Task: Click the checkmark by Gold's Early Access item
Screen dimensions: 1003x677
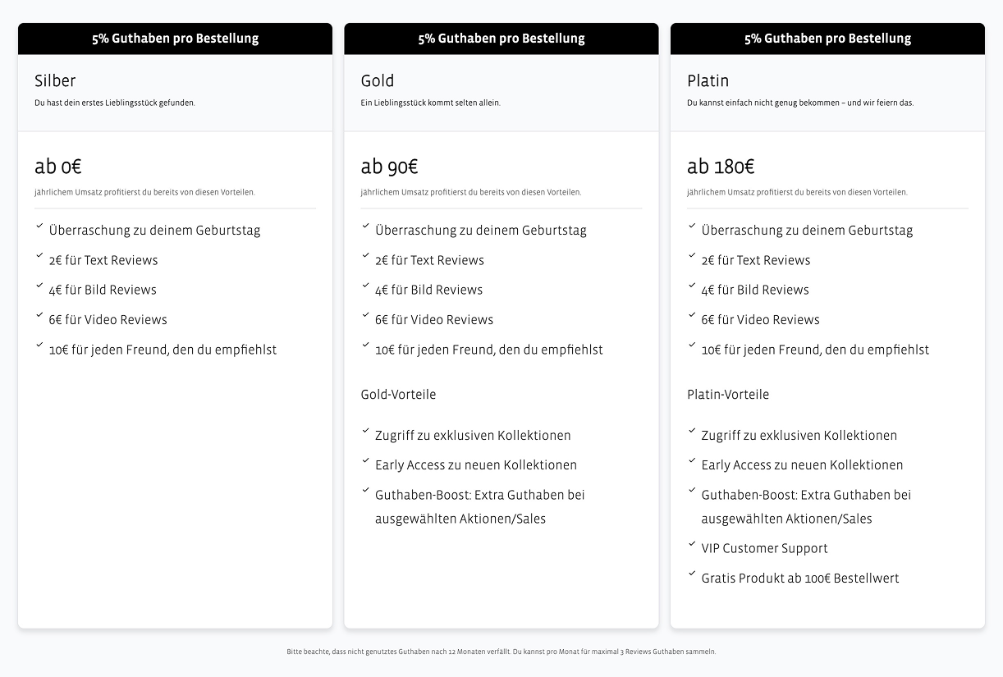Action: [365, 460]
